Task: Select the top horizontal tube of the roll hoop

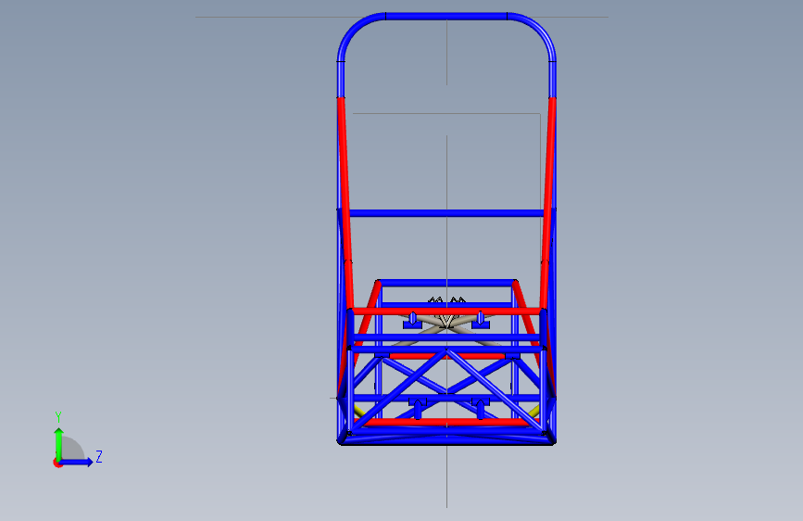Action: pos(446,16)
